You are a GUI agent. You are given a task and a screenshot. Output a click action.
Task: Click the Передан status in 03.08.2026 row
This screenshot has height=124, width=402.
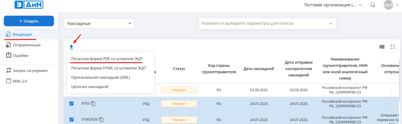[x=179, y=90]
